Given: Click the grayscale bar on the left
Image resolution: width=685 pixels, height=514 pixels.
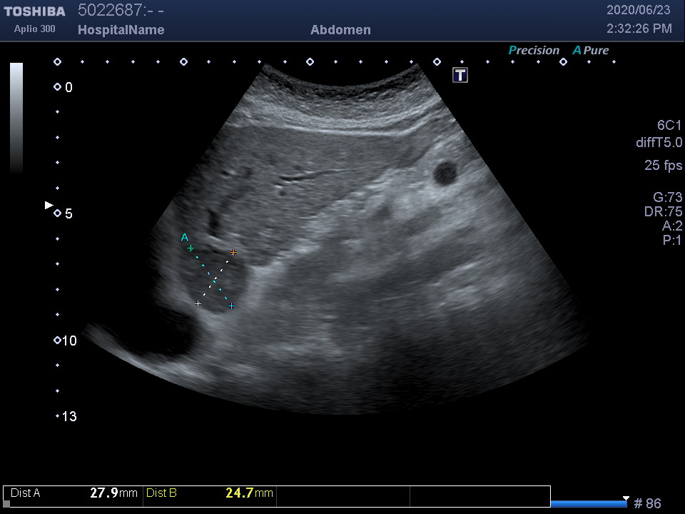Looking at the screenshot, I should (16, 118).
